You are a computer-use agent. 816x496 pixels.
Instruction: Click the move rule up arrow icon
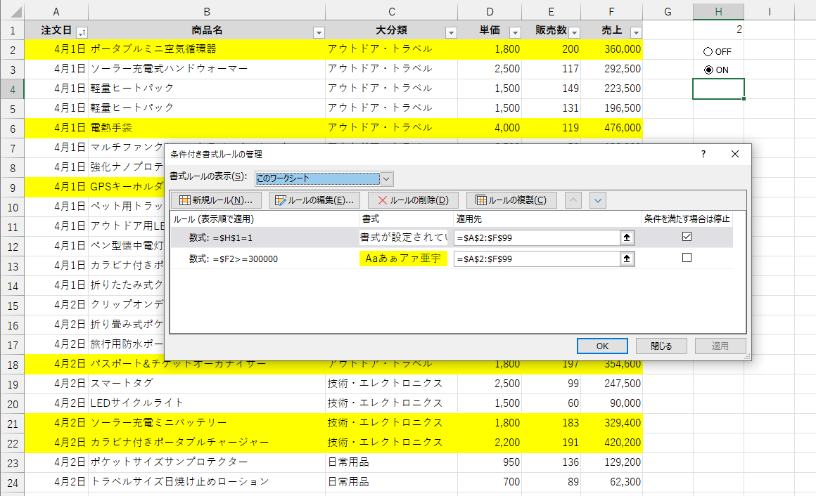[573, 200]
